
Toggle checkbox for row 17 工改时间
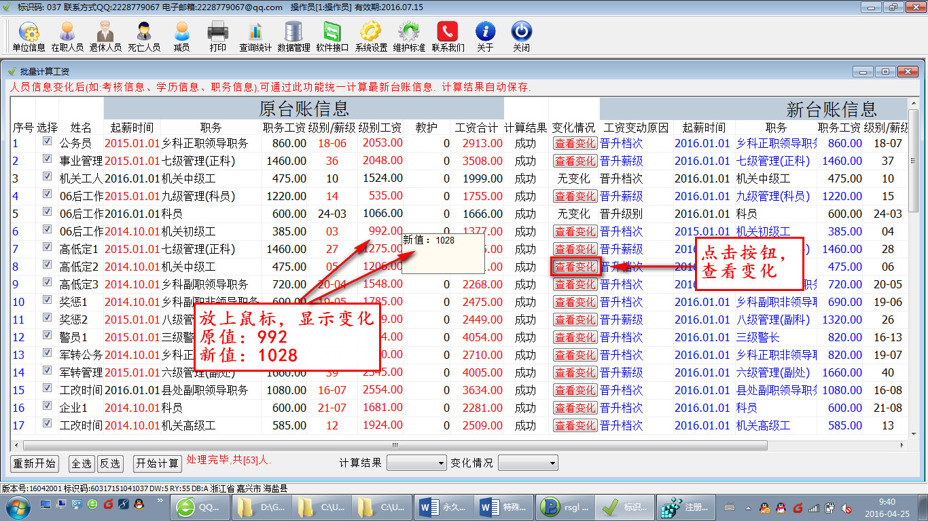click(x=47, y=424)
